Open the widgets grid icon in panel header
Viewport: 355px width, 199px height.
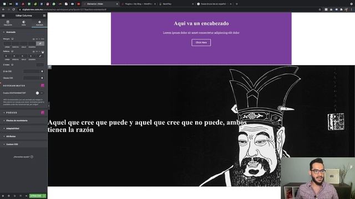pyautogui.click(x=44, y=15)
